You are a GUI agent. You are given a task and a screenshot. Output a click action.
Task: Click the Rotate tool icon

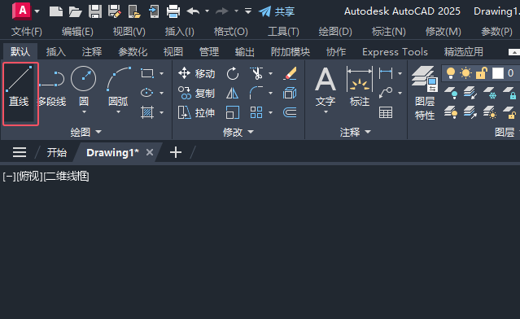tap(233, 73)
